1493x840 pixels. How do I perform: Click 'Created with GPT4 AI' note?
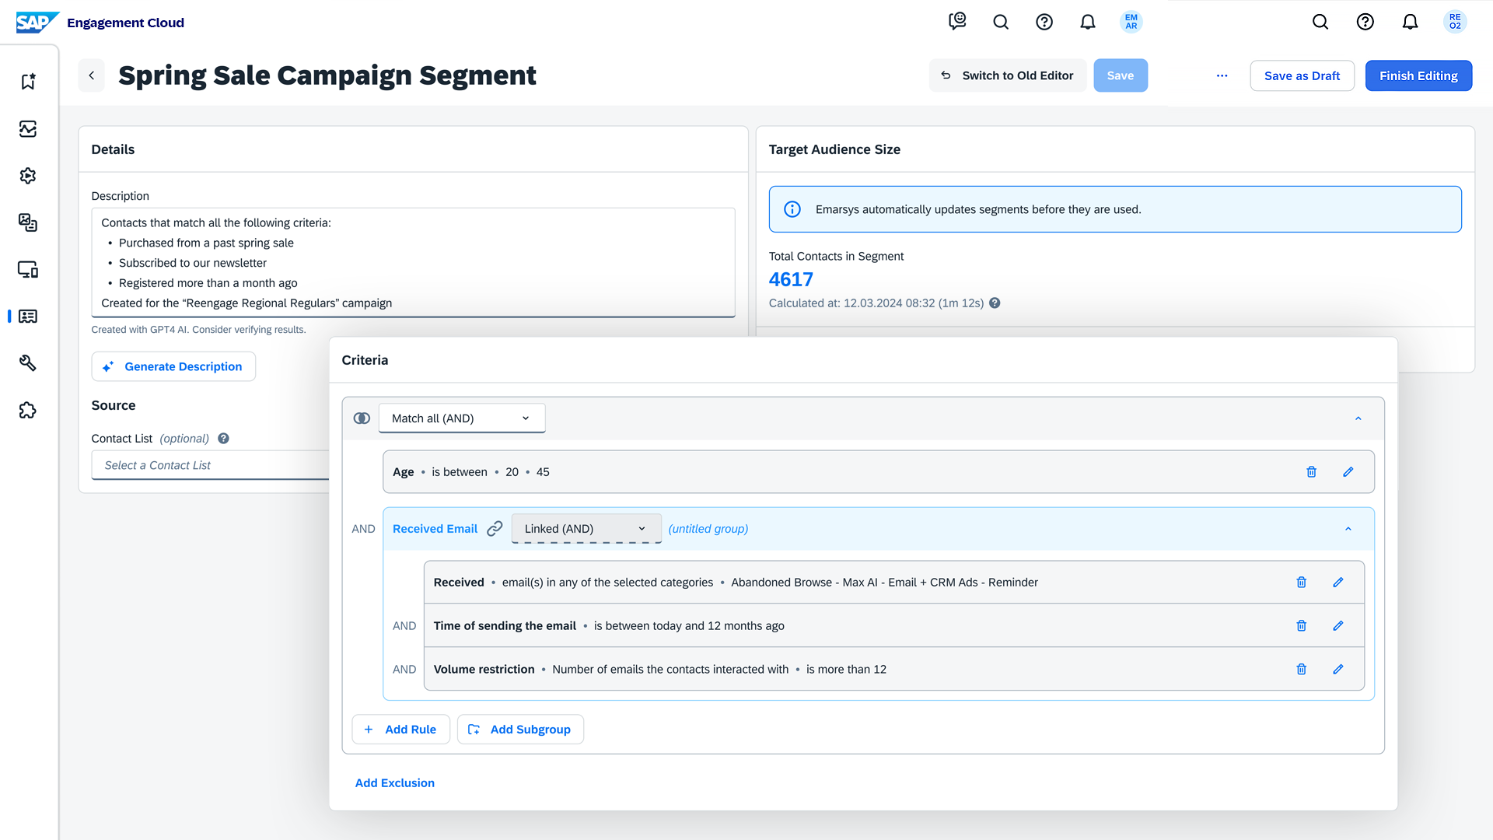(198, 330)
